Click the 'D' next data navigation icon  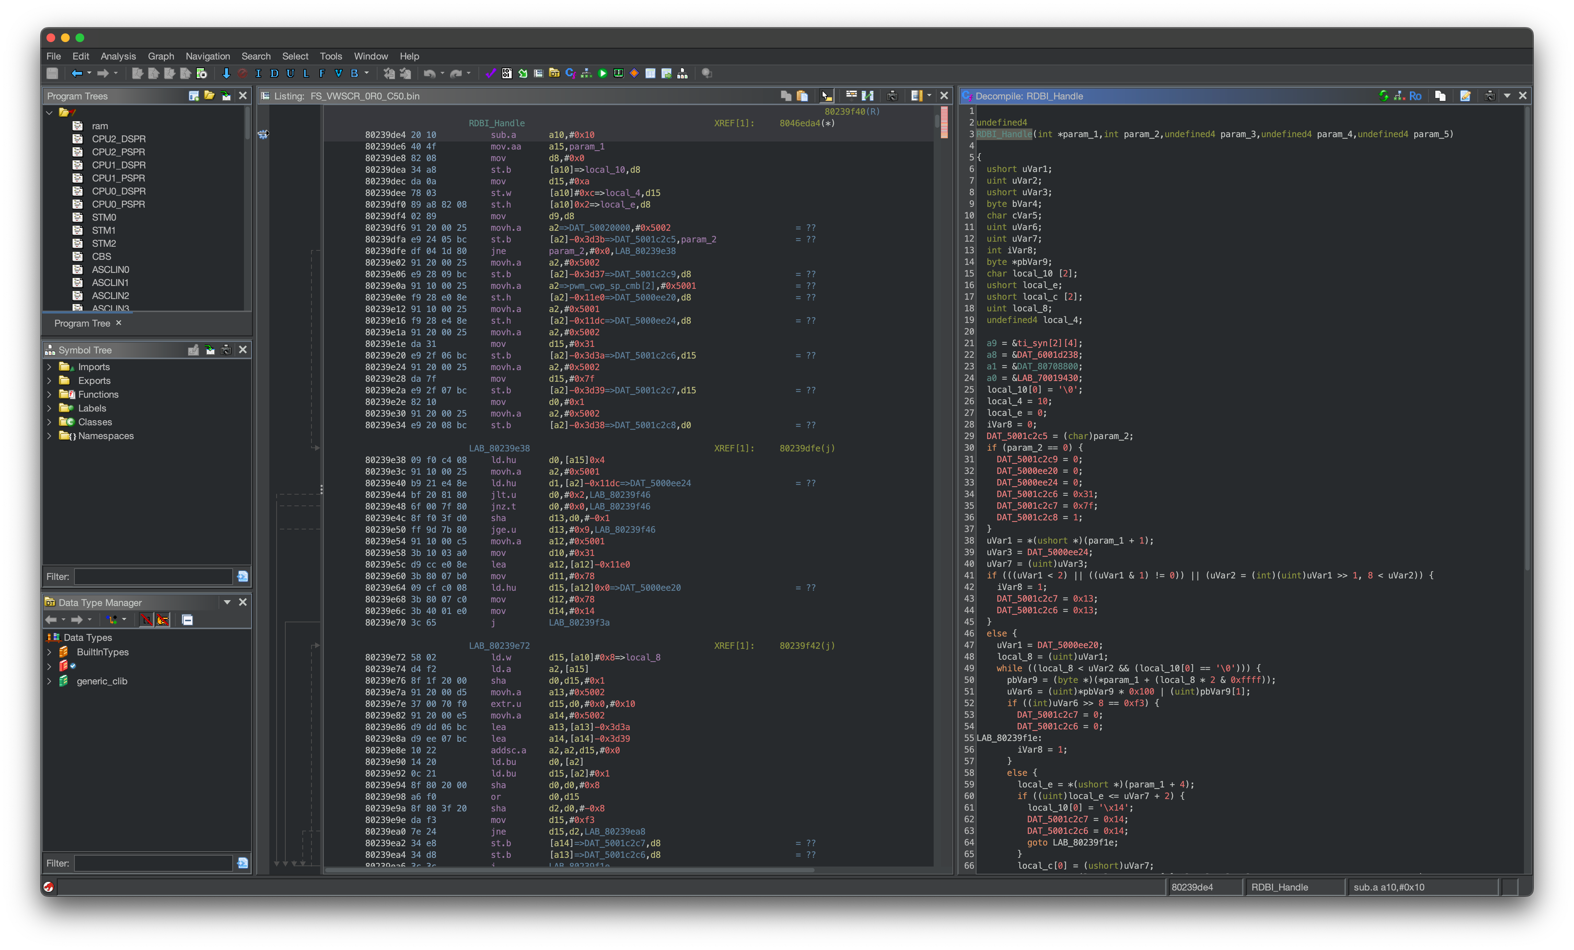(274, 73)
